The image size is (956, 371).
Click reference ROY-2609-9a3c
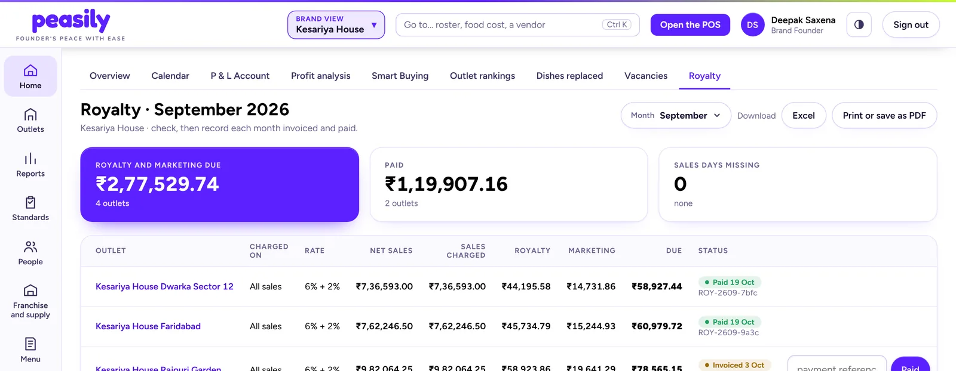pos(728,333)
